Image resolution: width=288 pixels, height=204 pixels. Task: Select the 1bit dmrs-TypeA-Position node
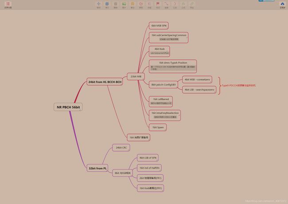pyautogui.click(x=173, y=67)
